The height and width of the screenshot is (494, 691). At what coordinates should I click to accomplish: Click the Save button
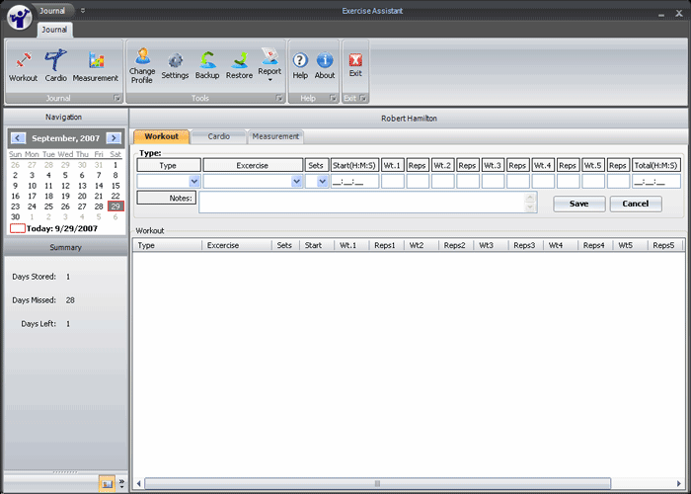coord(579,204)
